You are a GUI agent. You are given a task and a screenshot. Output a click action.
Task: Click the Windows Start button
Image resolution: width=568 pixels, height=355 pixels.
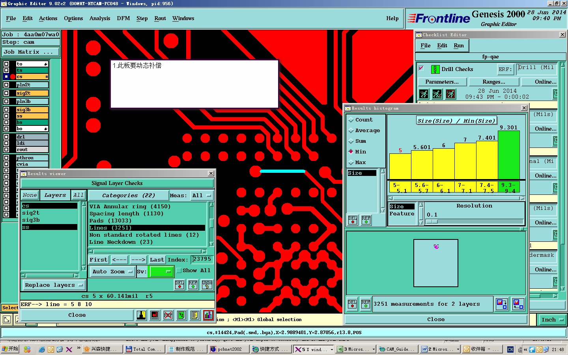(x=10, y=349)
